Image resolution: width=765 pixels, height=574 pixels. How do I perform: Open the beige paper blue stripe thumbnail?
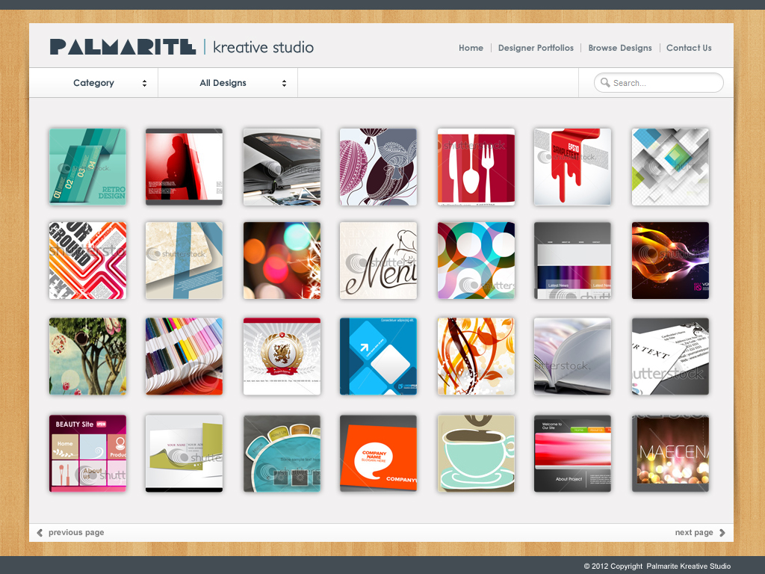[184, 261]
